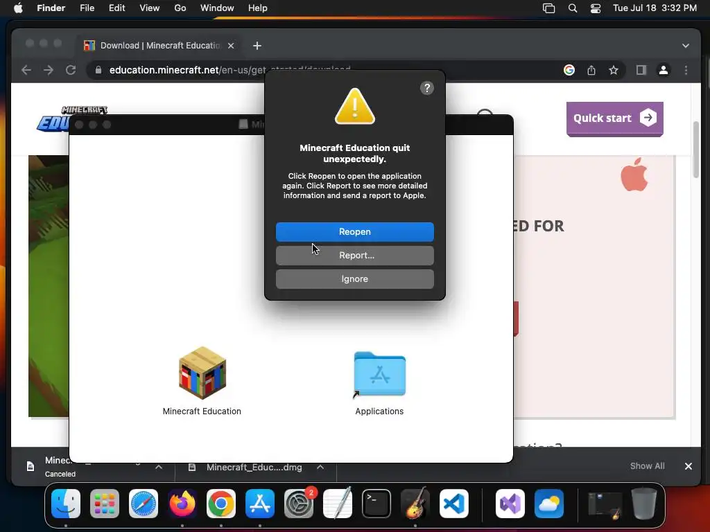Open Safari from the Dock
710x532 pixels.
144,503
